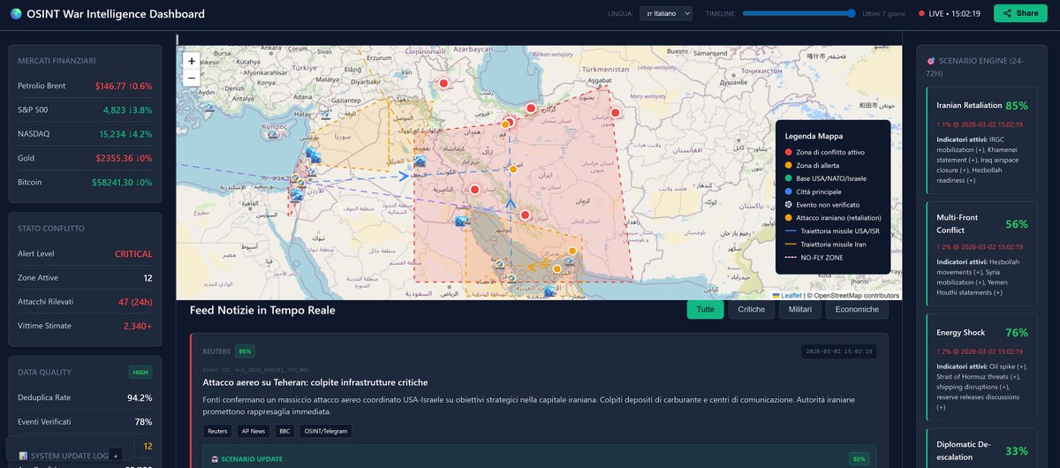
Task: Select the upper orange marker near Hormuz
Action: (x=572, y=251)
